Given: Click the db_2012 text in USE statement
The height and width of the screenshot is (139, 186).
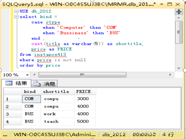Looking at the screenshot, I should 41,11.
